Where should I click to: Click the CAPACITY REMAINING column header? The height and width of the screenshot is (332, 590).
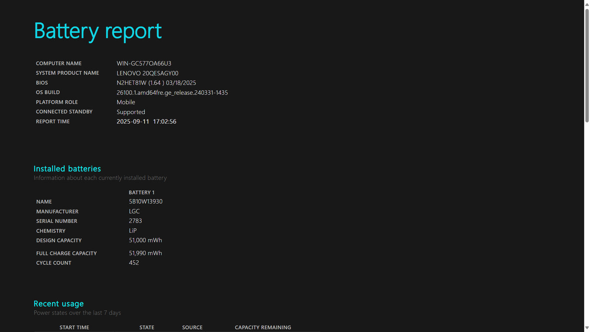[x=263, y=328]
